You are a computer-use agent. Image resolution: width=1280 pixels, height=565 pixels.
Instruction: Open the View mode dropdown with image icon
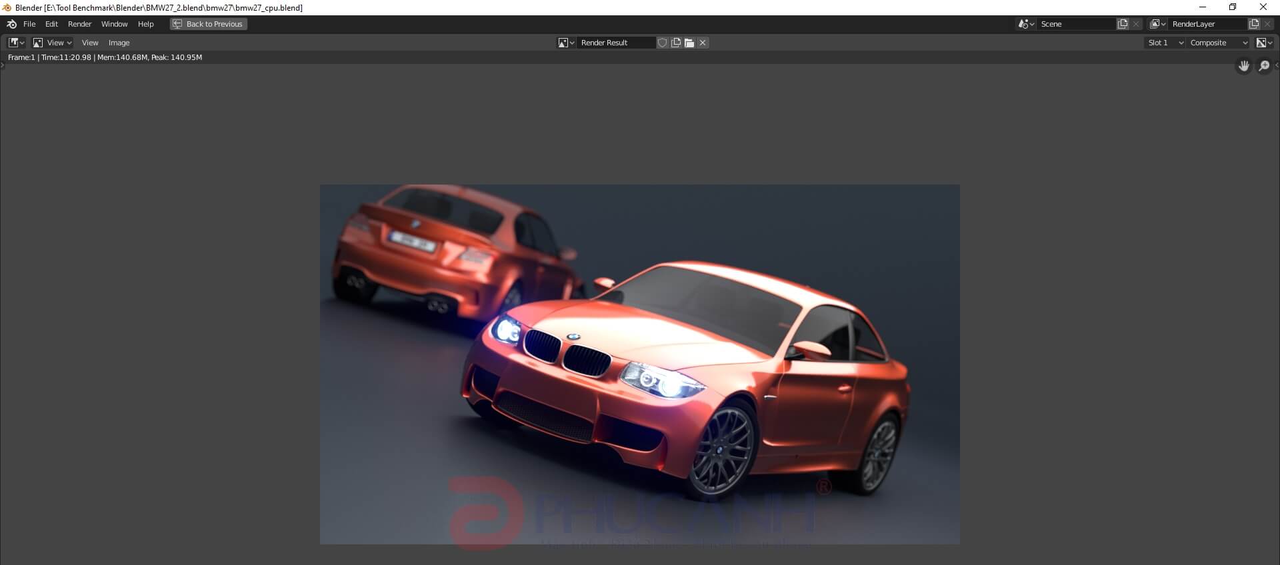pyautogui.click(x=52, y=43)
